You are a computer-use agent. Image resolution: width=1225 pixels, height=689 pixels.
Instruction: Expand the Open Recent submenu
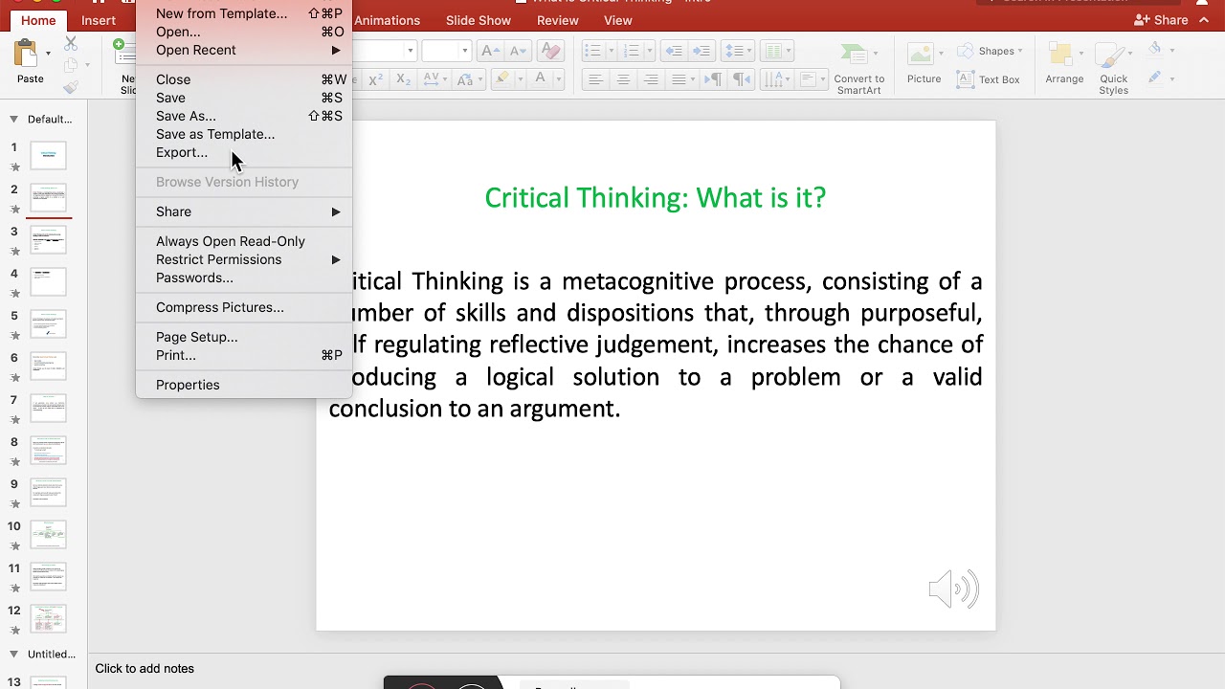pyautogui.click(x=336, y=50)
